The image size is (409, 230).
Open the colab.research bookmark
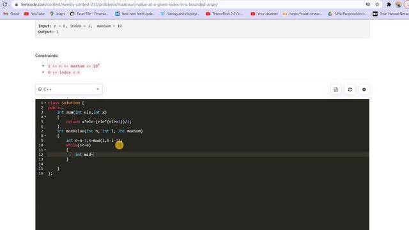(302, 14)
